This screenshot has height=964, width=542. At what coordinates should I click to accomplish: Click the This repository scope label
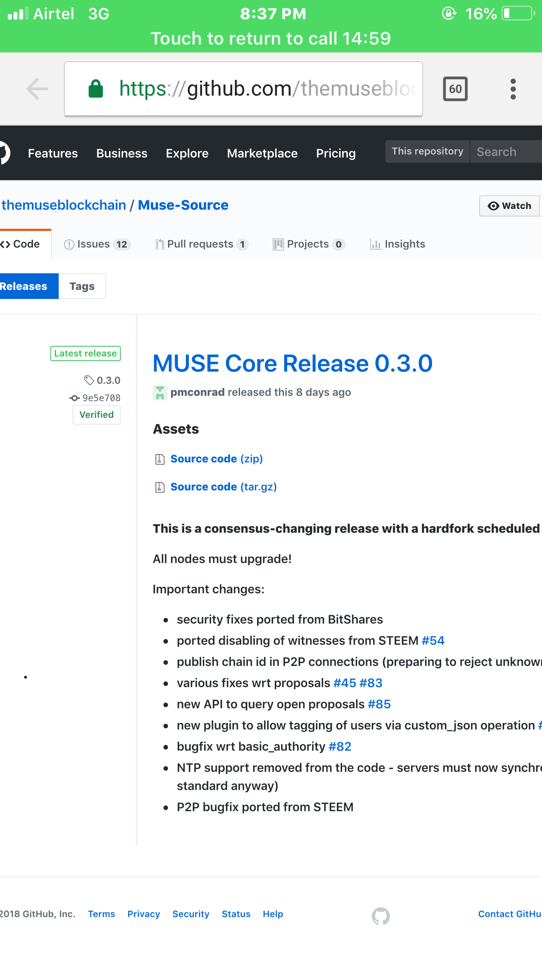click(427, 151)
